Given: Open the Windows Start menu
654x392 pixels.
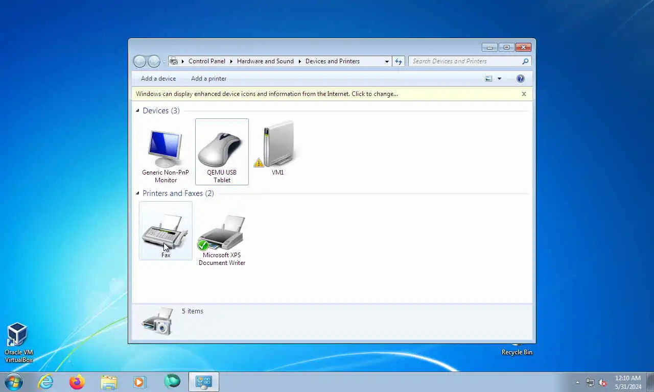Looking at the screenshot, I should click(x=14, y=382).
